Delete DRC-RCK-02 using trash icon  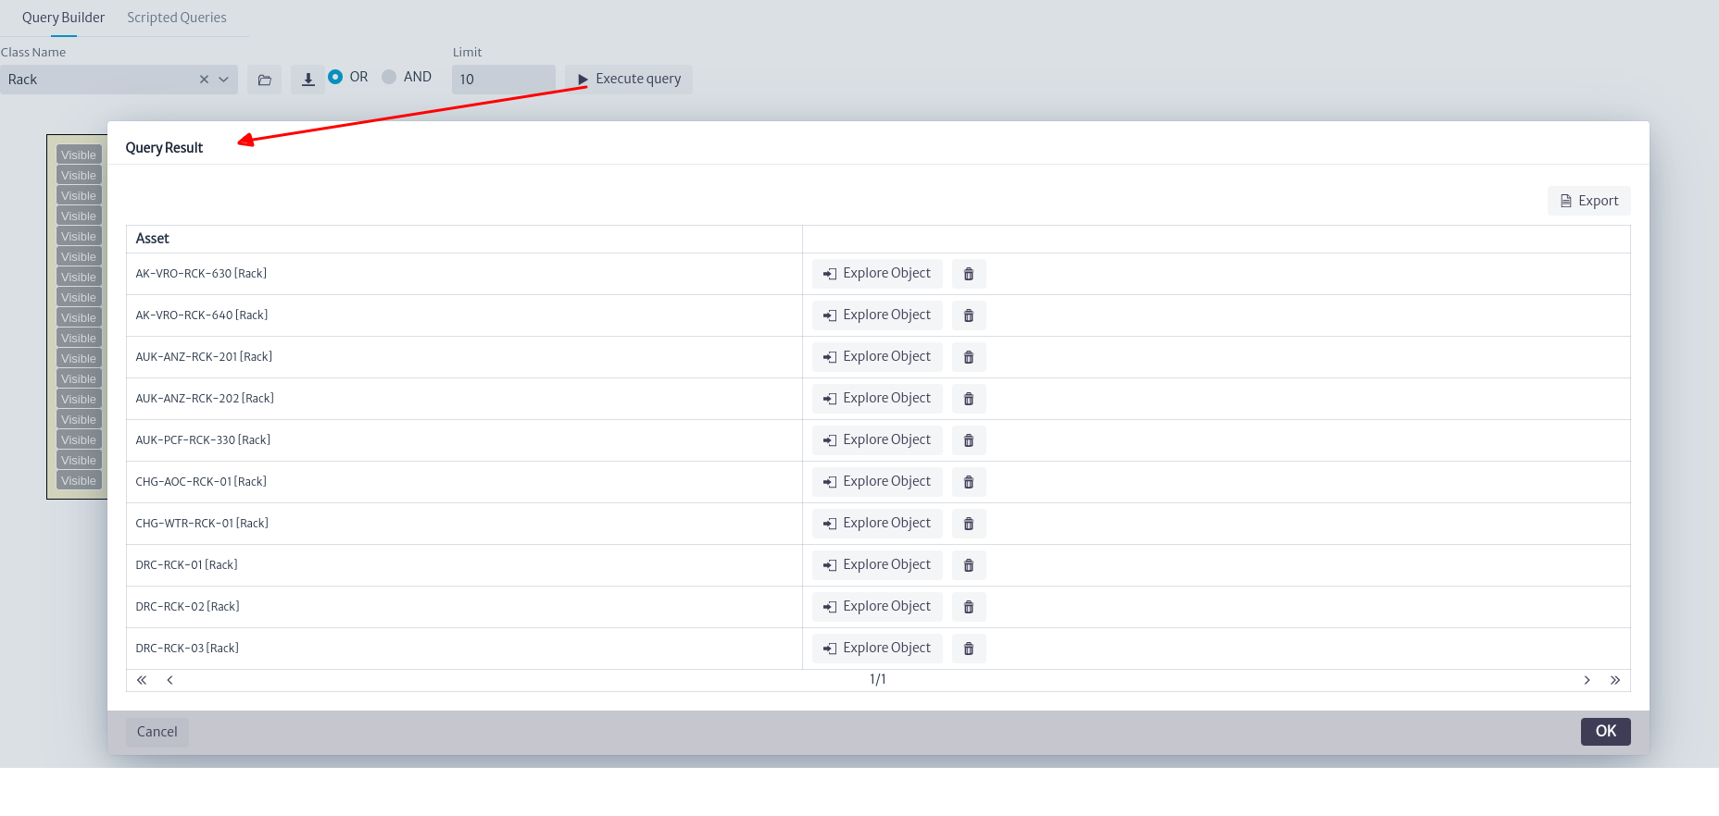pyautogui.click(x=969, y=607)
